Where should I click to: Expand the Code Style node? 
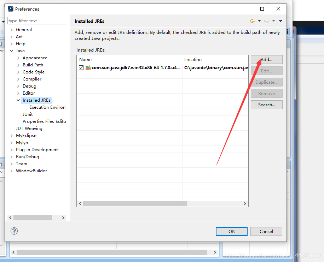coord(18,72)
